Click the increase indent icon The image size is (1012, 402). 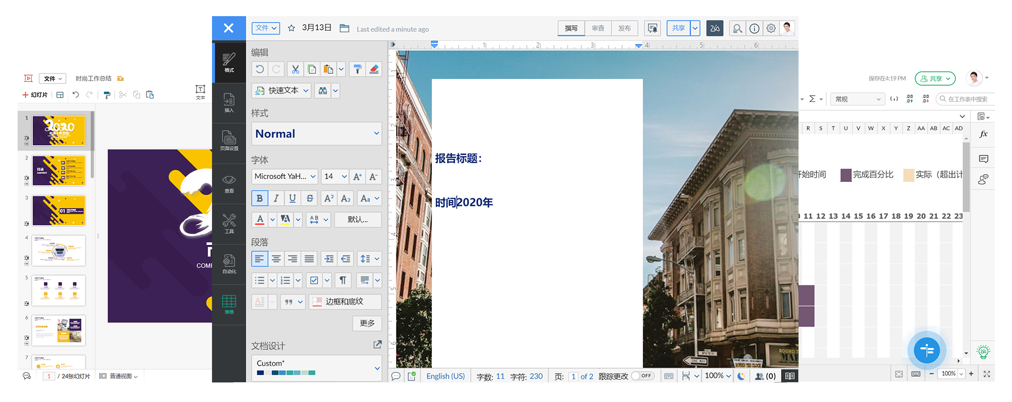329,259
